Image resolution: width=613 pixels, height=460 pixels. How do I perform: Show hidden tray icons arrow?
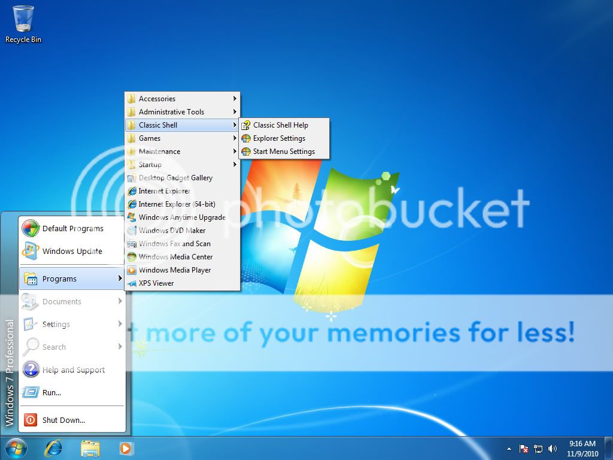(x=509, y=449)
